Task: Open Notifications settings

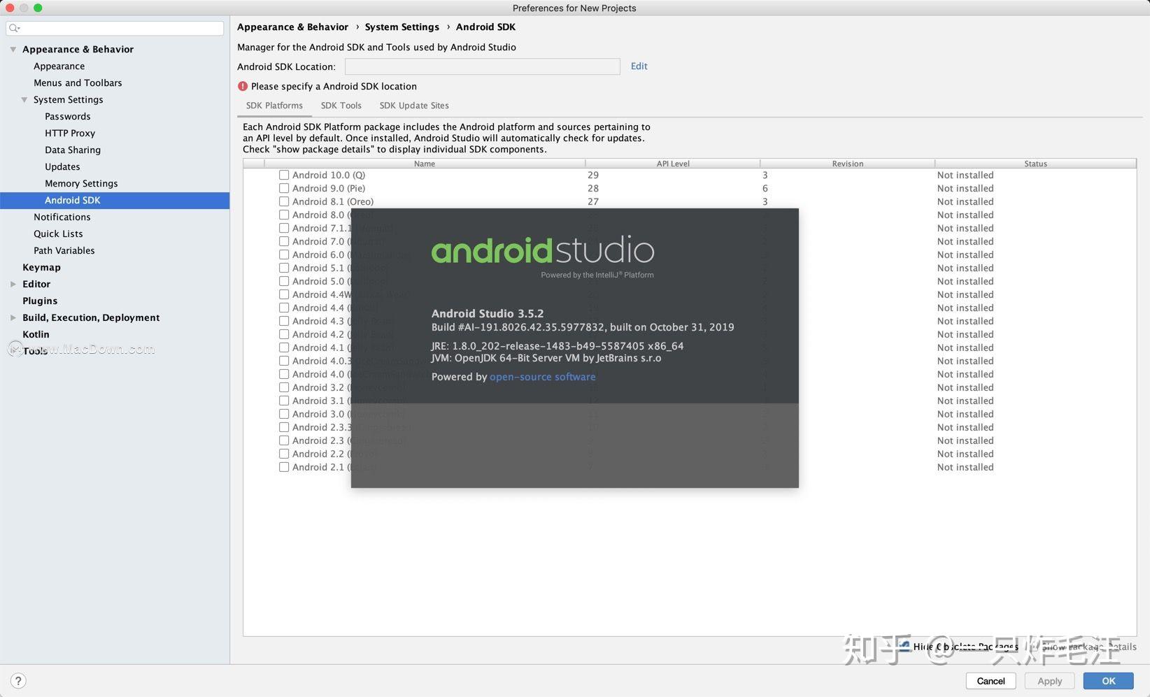Action: (x=62, y=217)
